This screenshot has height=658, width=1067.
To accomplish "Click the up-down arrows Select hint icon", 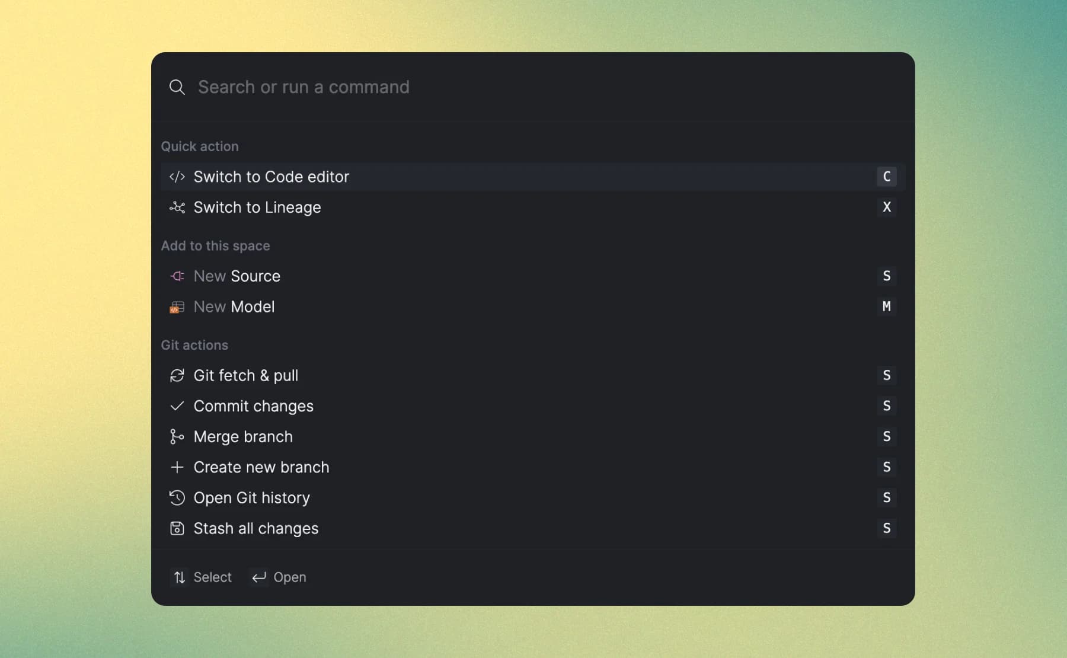I will pyautogui.click(x=179, y=577).
